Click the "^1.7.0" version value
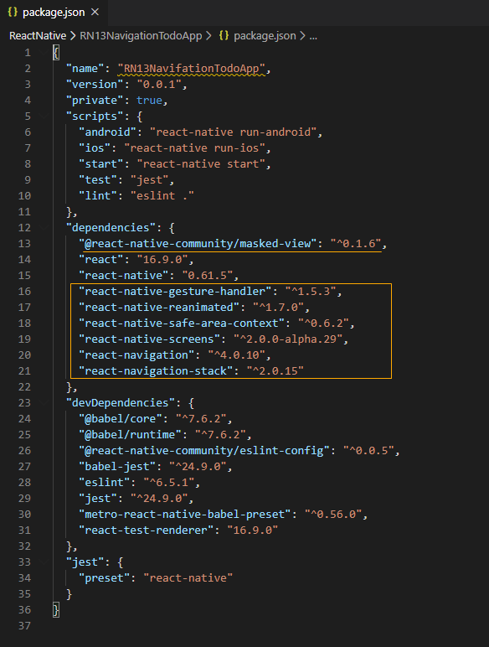 pyautogui.click(x=278, y=308)
